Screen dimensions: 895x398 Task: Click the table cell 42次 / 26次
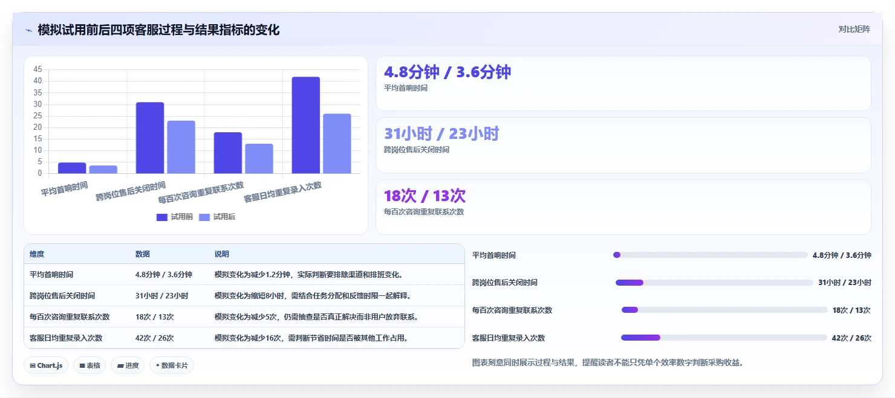pyautogui.click(x=155, y=338)
